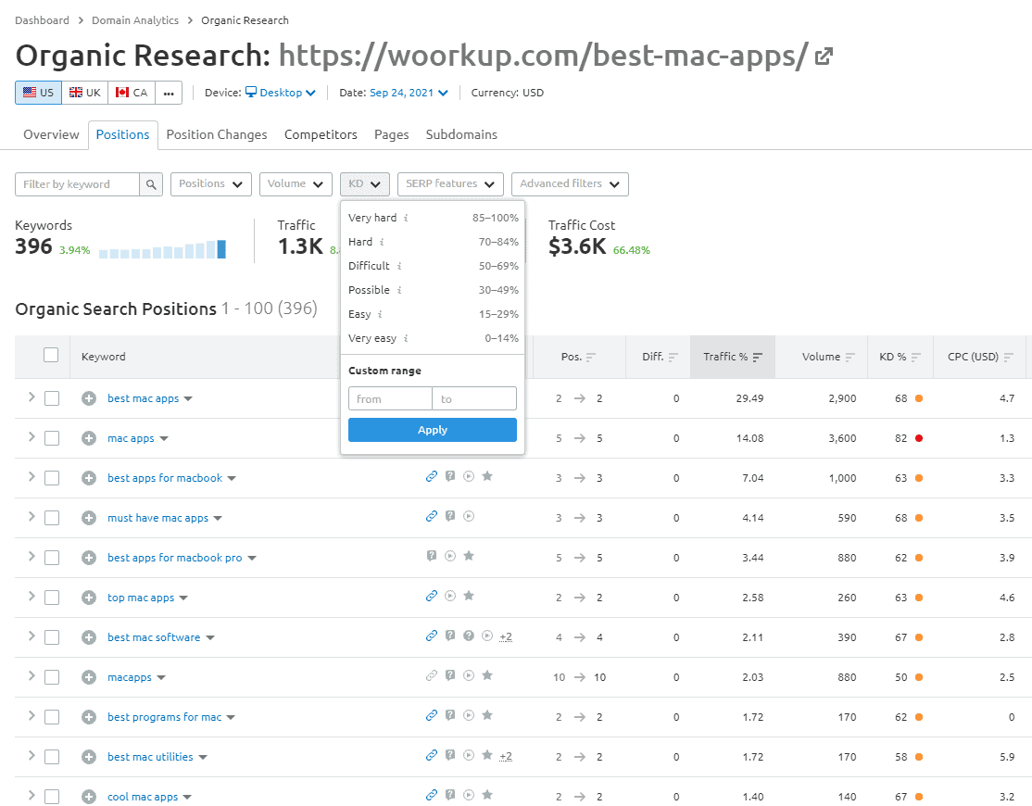The width and height of the screenshot is (1032, 806).
Task: Select 'Possible 30–49%' KD option
Action: tap(433, 290)
